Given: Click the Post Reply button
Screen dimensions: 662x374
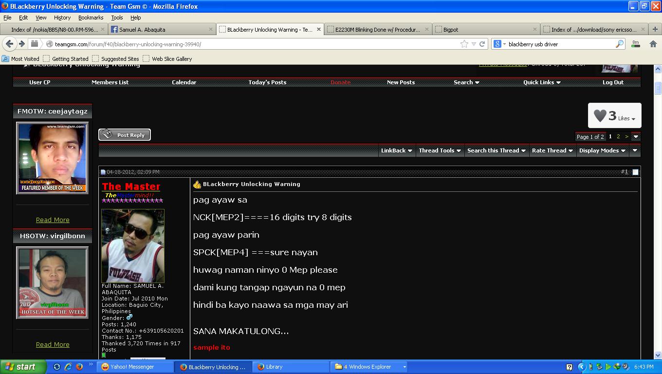Looking at the screenshot, I should (x=125, y=135).
